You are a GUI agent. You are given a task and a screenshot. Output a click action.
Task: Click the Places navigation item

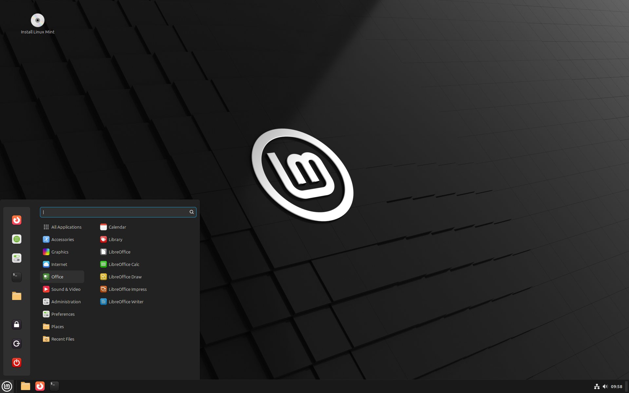coord(58,326)
